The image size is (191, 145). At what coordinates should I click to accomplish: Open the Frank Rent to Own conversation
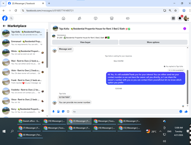[x=23, y=82]
